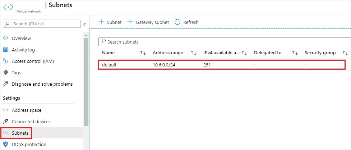The height and width of the screenshot is (150, 351).
Task: Open Activity log via its icon
Action: [x=6, y=50]
